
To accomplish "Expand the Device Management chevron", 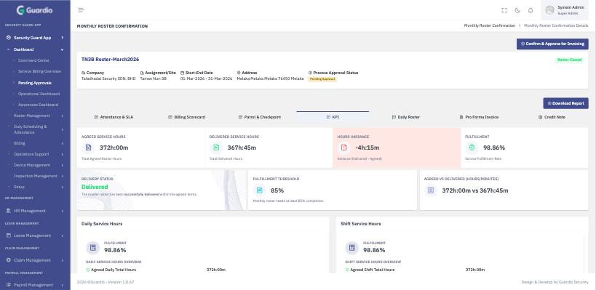I will pos(63,166).
